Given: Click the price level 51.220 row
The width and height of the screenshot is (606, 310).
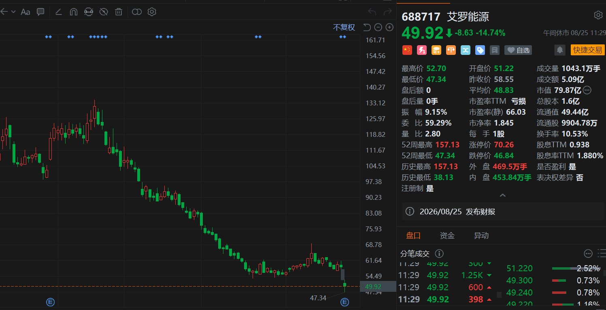Looking at the screenshot, I should [x=553, y=268].
